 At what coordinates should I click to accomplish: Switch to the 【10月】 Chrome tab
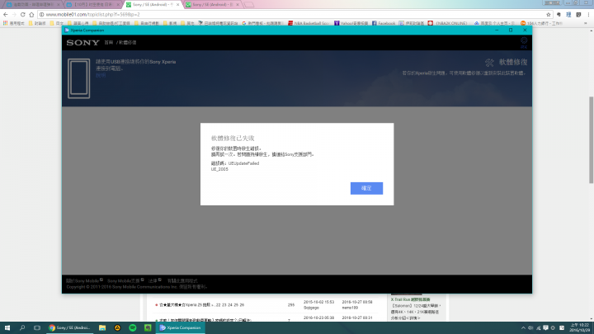[92, 5]
